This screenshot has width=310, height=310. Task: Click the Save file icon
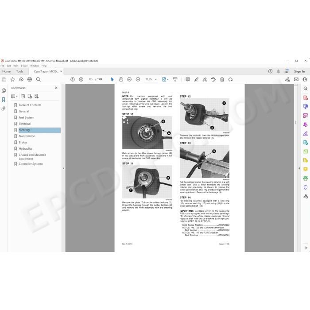(x=4, y=79)
